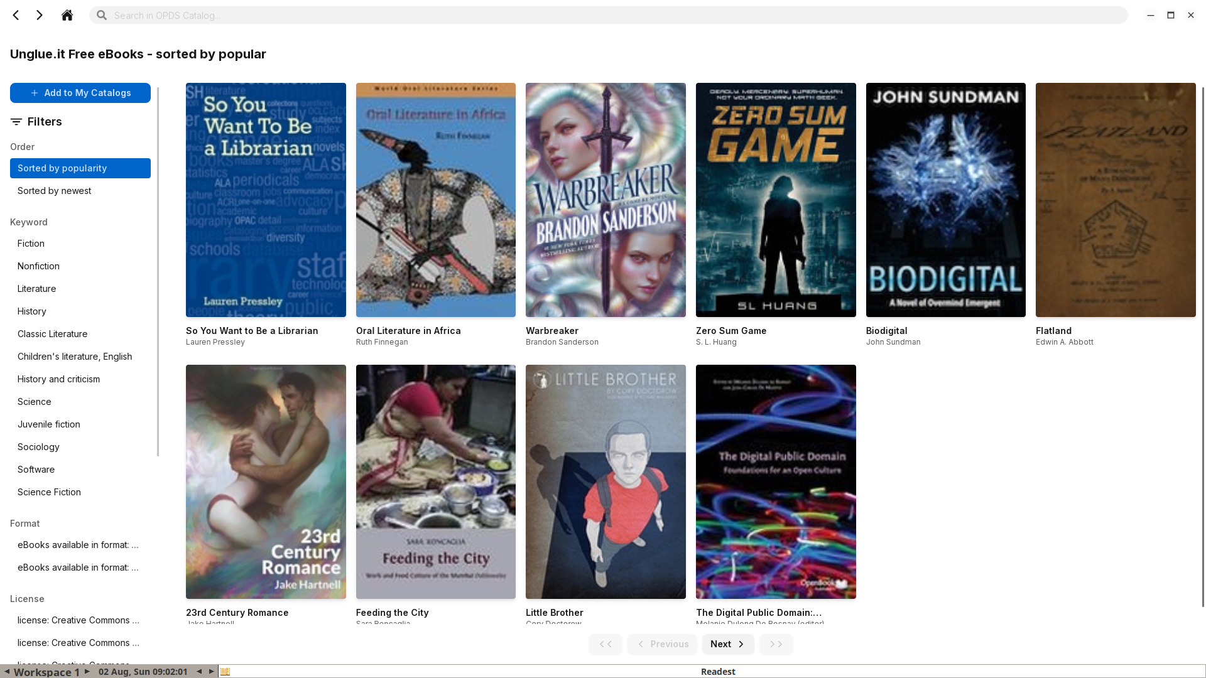Jump to the last page of results
Screen dimensions: 1206x678
(x=776, y=644)
